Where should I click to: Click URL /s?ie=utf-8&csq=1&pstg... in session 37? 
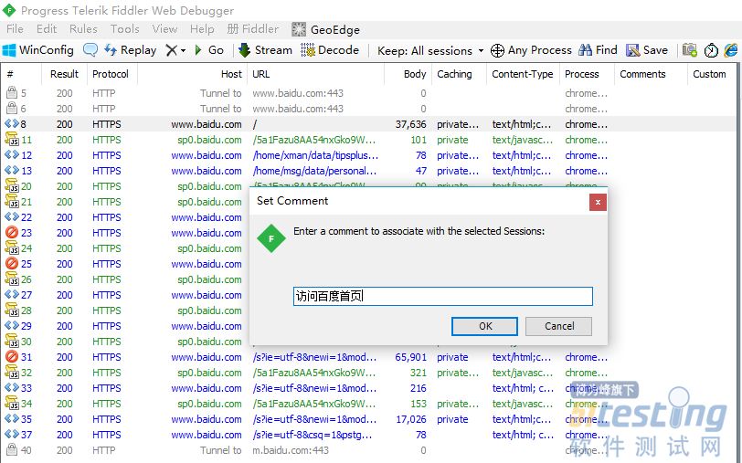click(312, 435)
